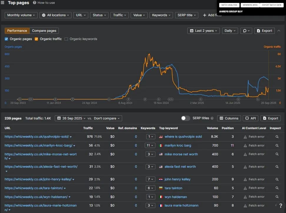Open the help question mark bubble
Screen dimensions: 286x213
coord(281,206)
